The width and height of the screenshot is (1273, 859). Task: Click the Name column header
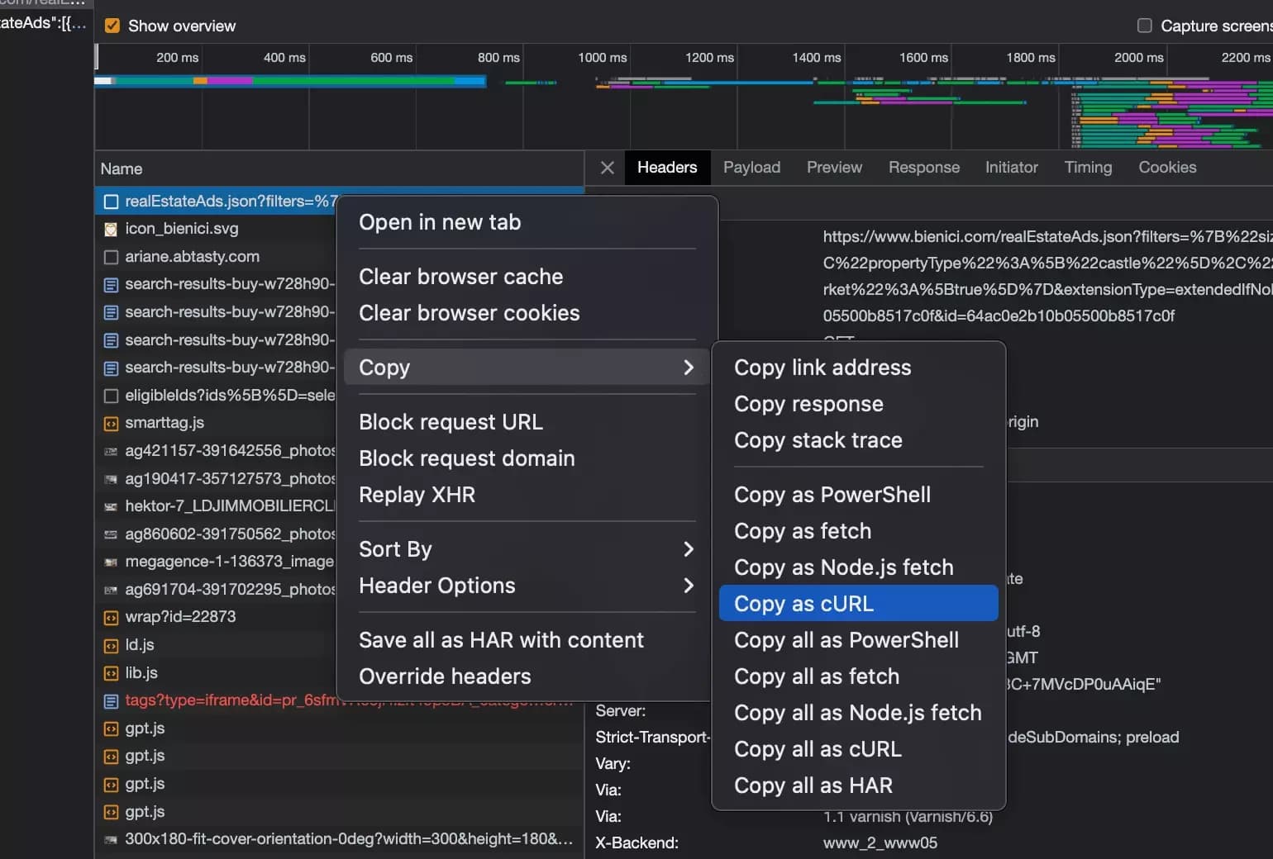click(122, 168)
